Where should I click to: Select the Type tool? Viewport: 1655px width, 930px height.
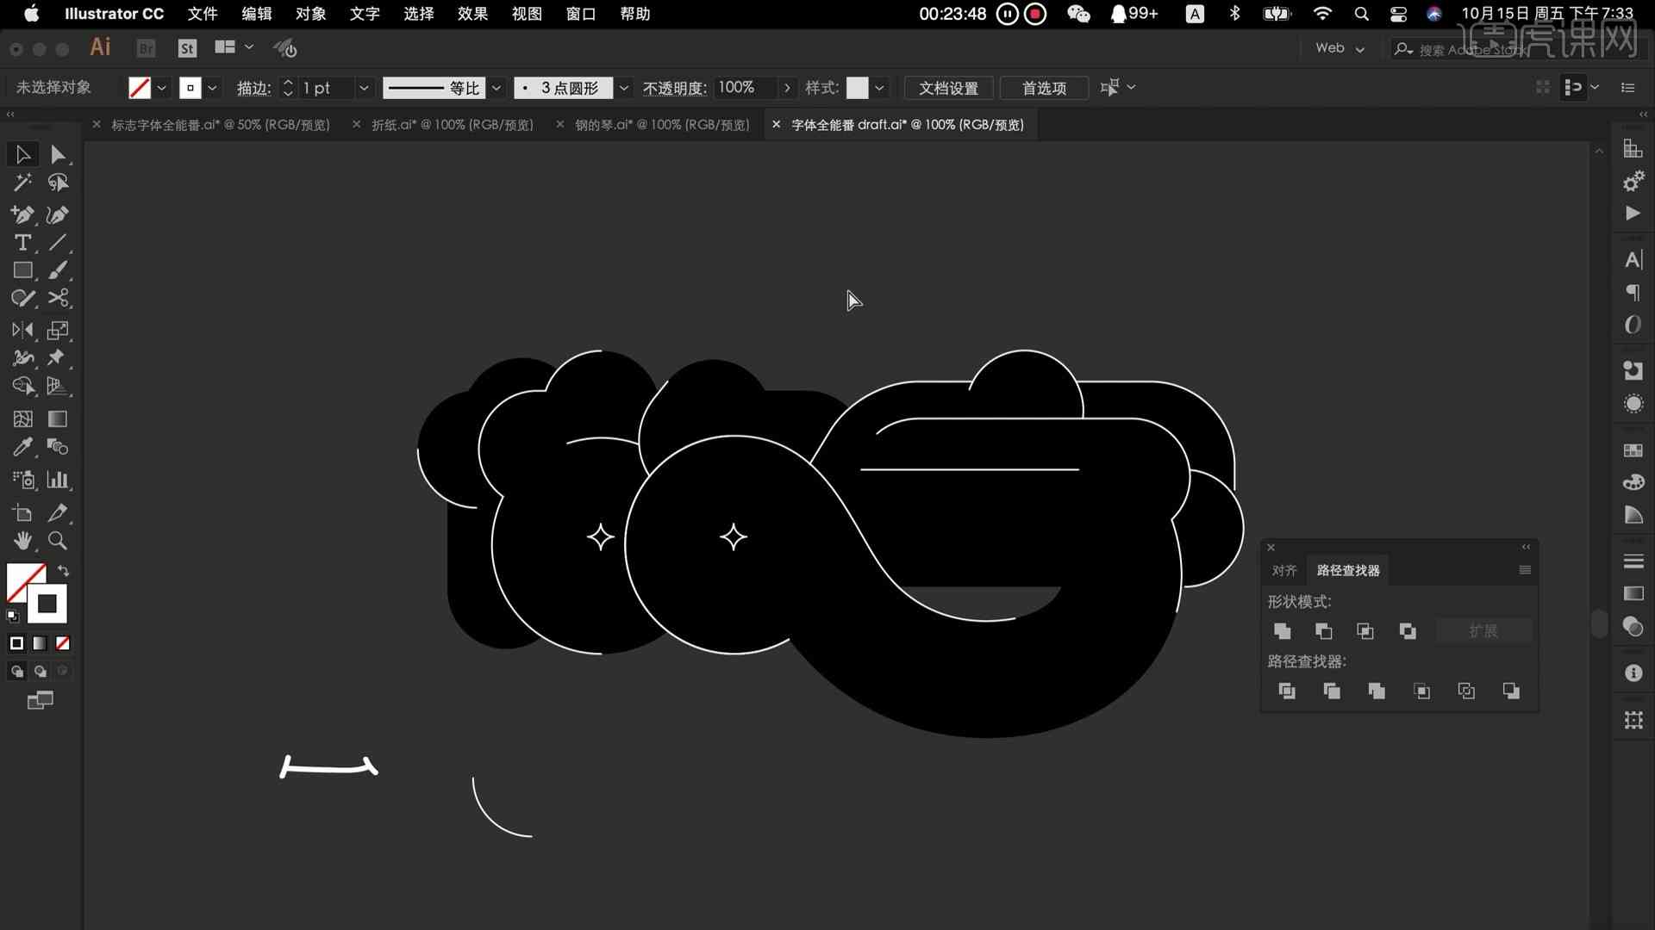(22, 243)
